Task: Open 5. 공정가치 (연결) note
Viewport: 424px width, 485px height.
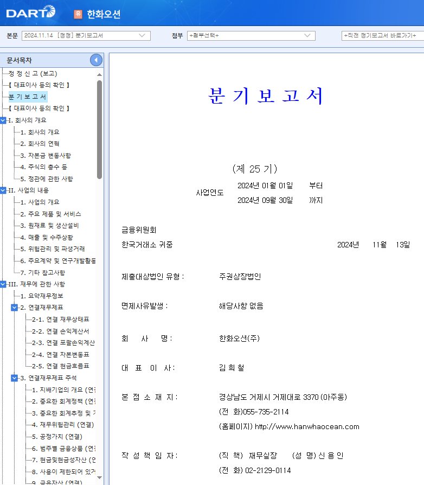Action: (x=57, y=436)
